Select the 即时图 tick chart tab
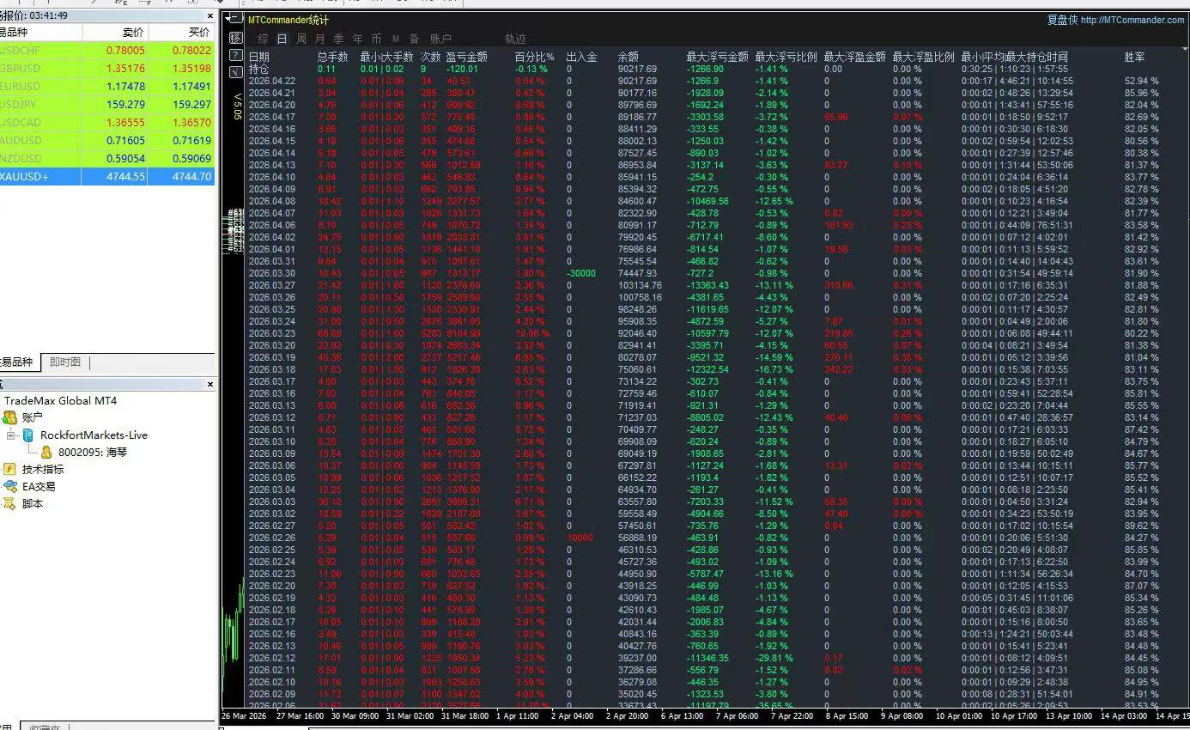 point(65,362)
